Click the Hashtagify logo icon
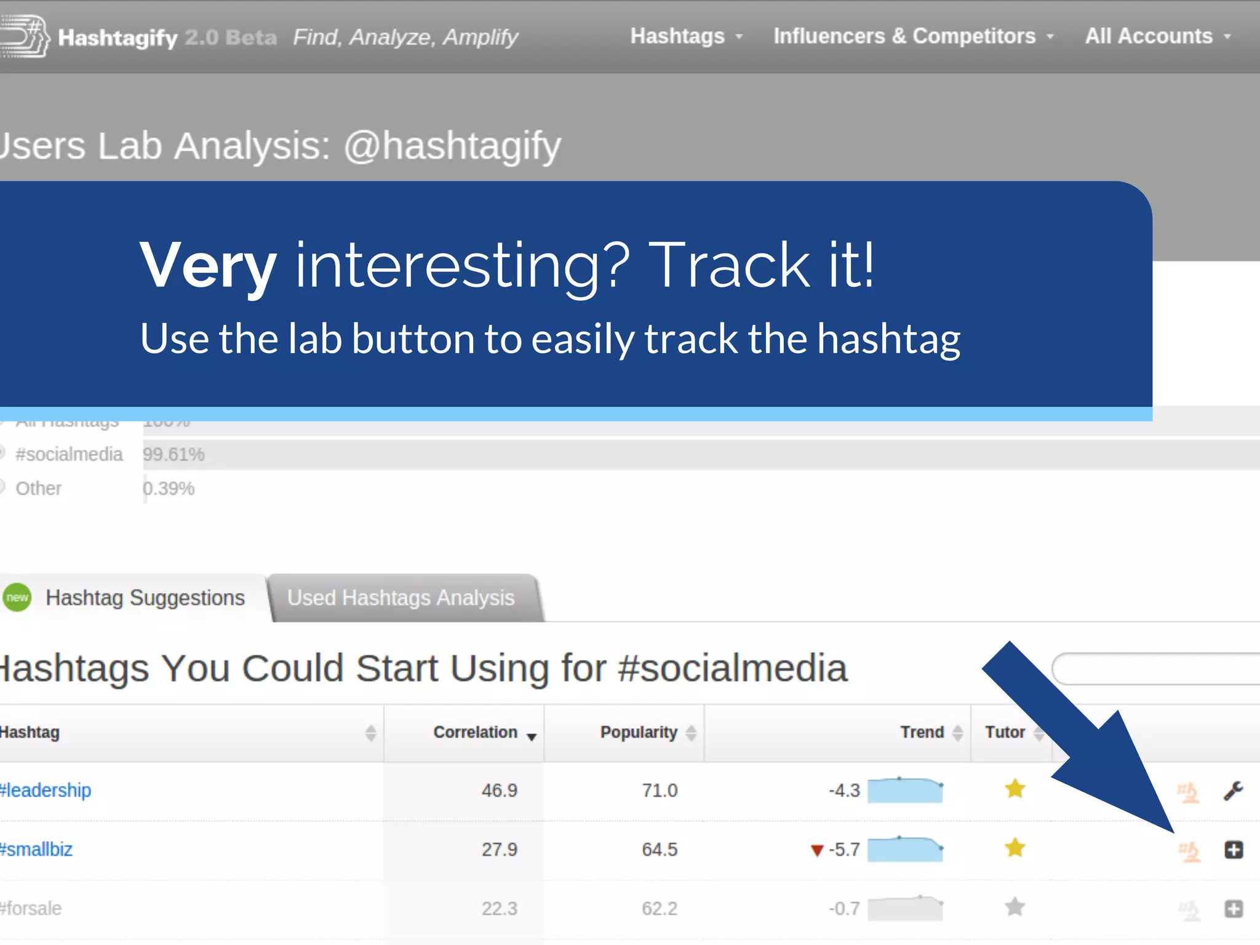 tap(25, 36)
